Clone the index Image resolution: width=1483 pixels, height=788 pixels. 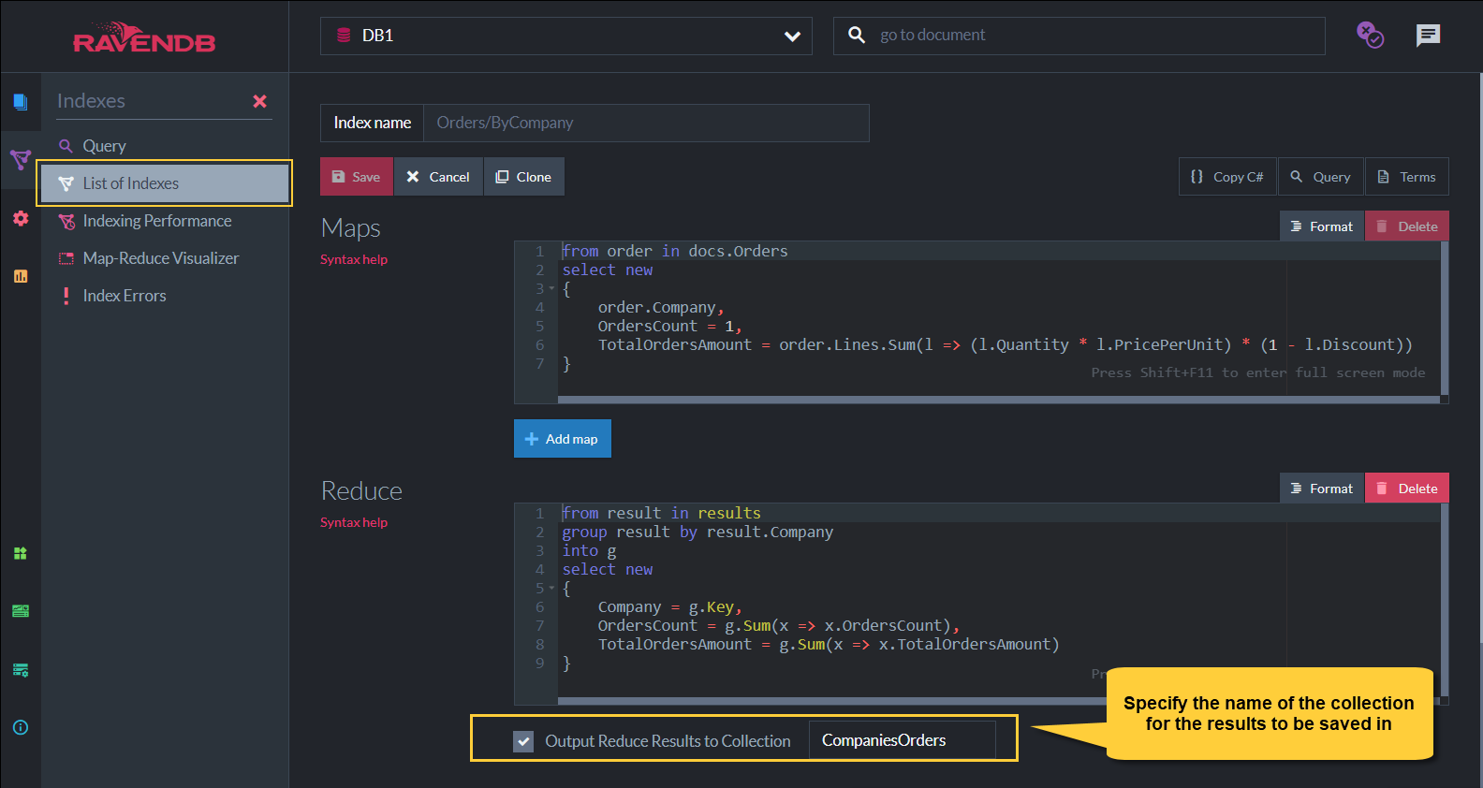tap(524, 177)
